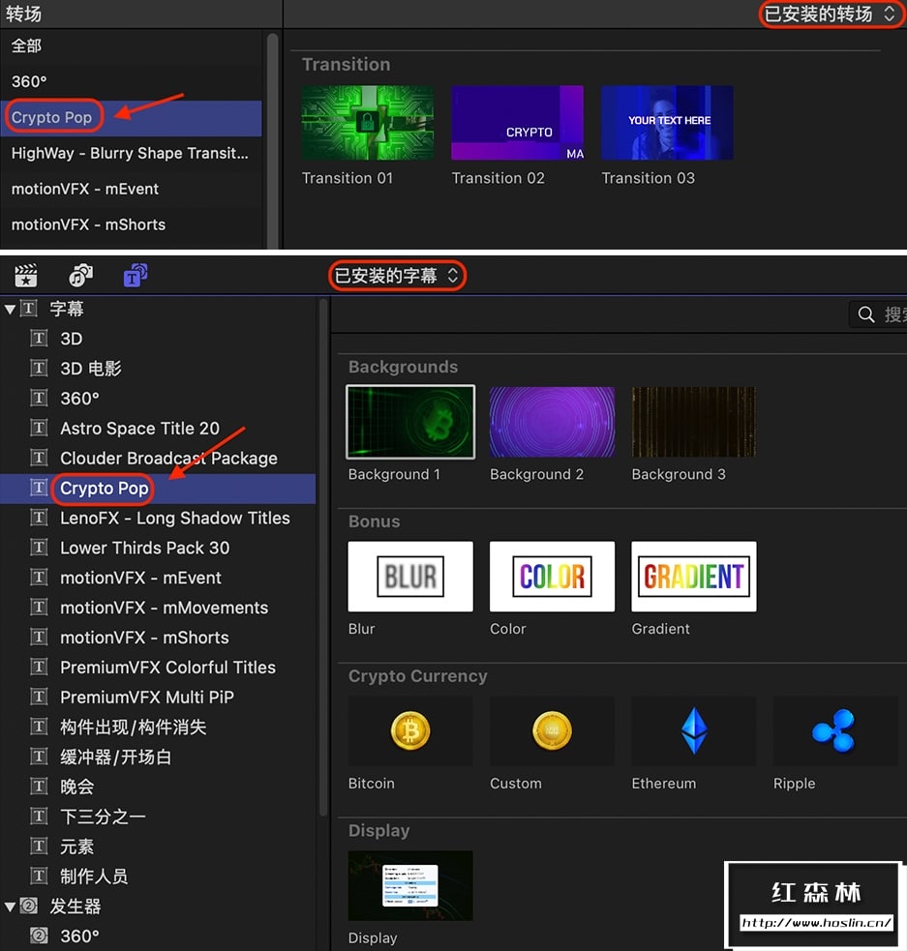This screenshot has height=951, width=907.
Task: Click the T icon beside Crypto Pop title
Action: (39, 488)
